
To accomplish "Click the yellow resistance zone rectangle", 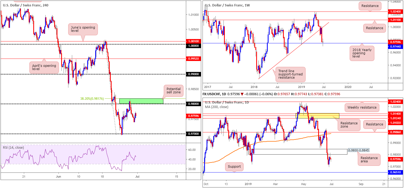I will coord(317,116).
